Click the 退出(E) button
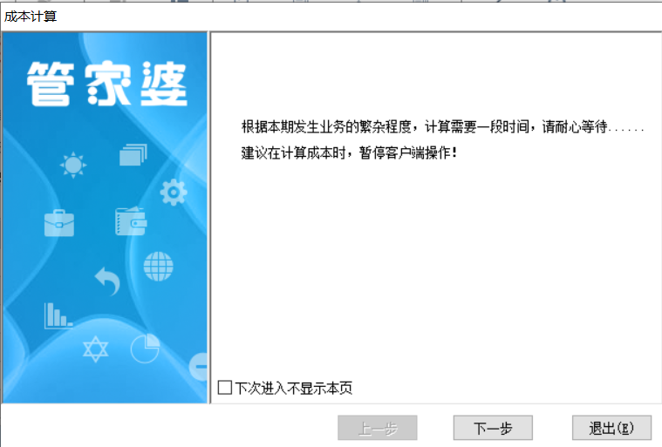 pos(611,428)
